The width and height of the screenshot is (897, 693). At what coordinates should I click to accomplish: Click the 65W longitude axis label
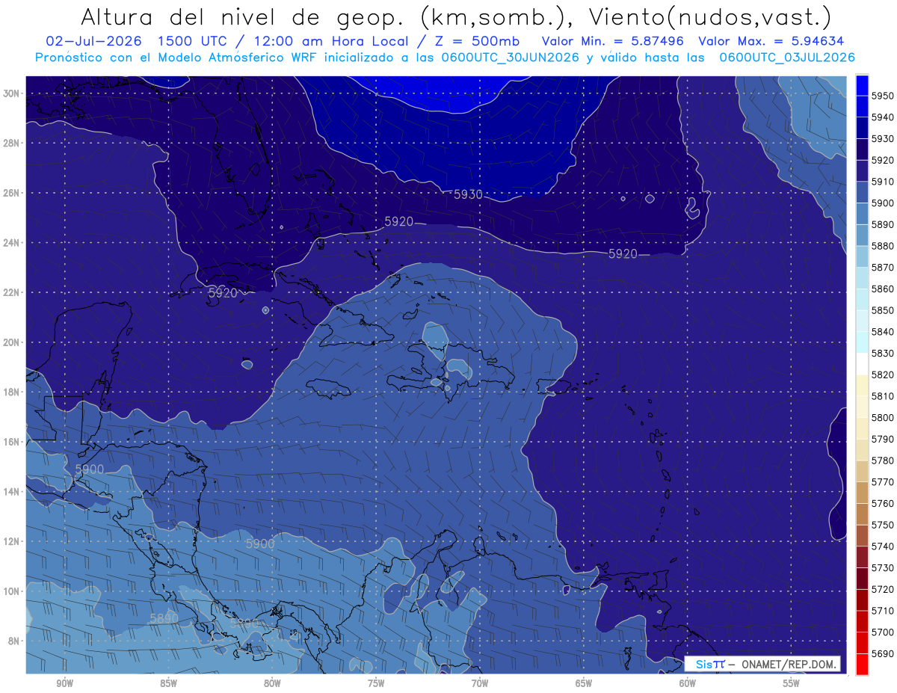point(584,683)
